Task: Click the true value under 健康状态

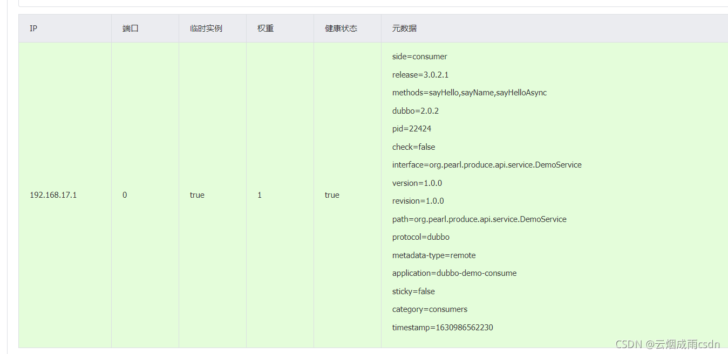Action: tap(332, 195)
